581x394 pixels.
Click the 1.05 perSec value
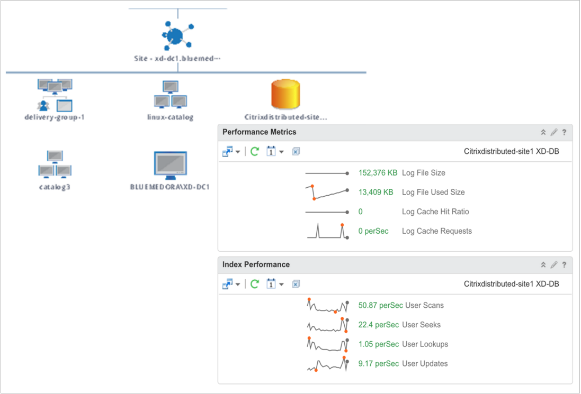[x=379, y=344]
